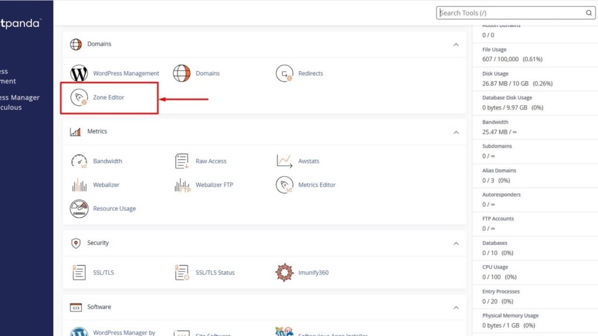Select the Database Disk Usage statistic

click(535, 103)
